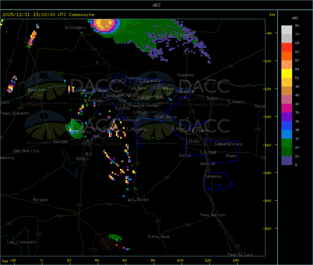Click the Aero_GA place label
Screen dimensions: 313x265
pos(208,164)
